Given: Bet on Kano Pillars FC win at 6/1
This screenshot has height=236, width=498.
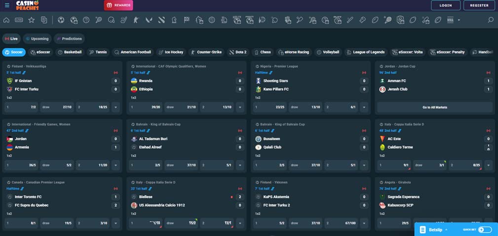Looking at the screenshot, I should tap(341, 107).
